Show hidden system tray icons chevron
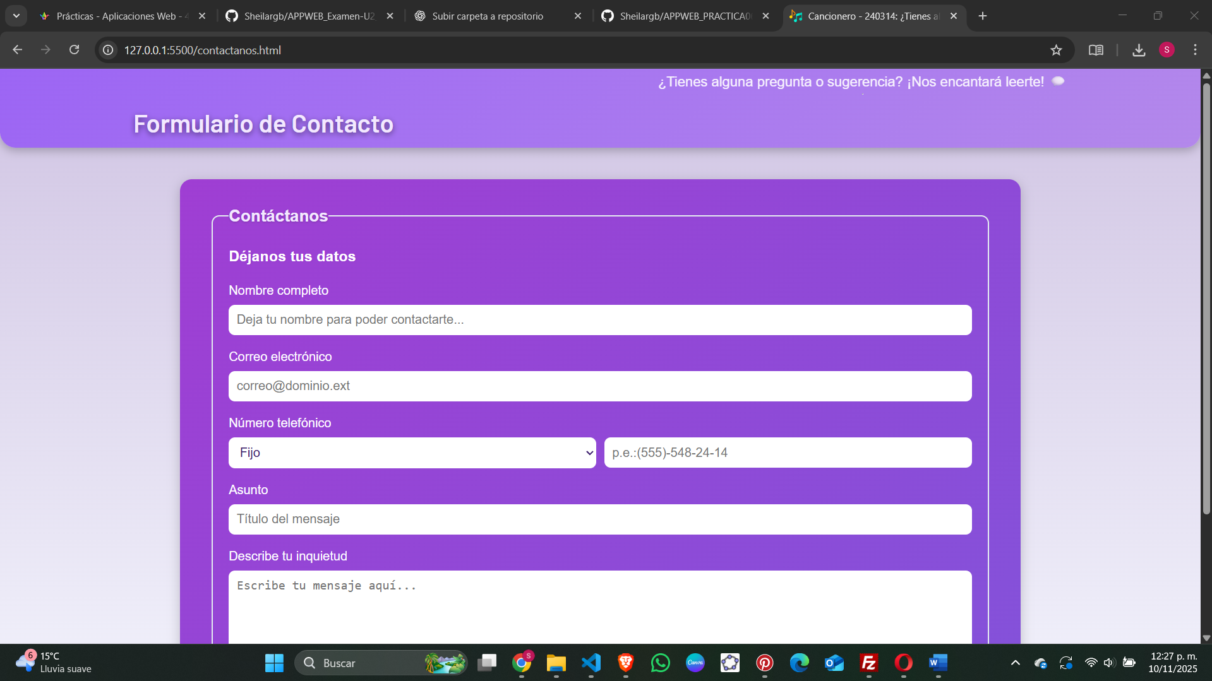The height and width of the screenshot is (681, 1212). 1016,663
